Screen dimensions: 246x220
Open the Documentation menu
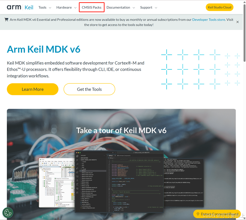(118, 7)
